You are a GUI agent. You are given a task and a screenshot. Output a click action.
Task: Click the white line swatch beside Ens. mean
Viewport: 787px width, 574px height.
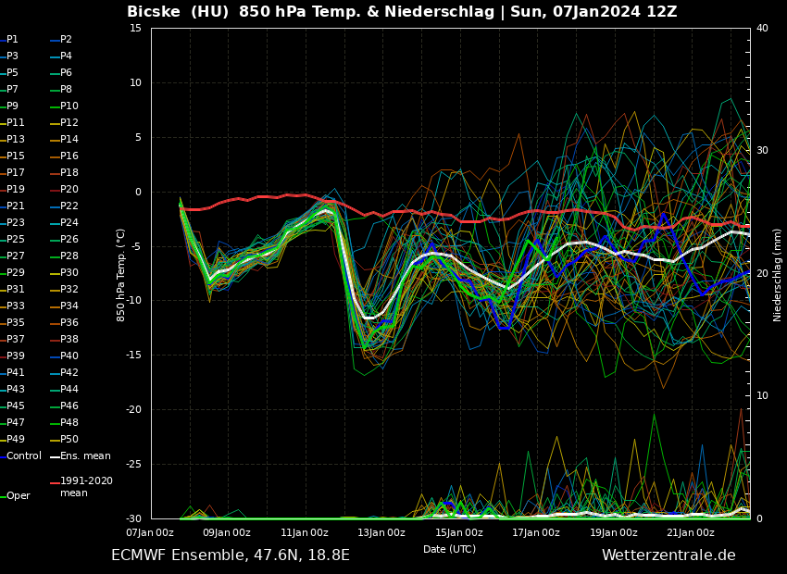[55, 456]
